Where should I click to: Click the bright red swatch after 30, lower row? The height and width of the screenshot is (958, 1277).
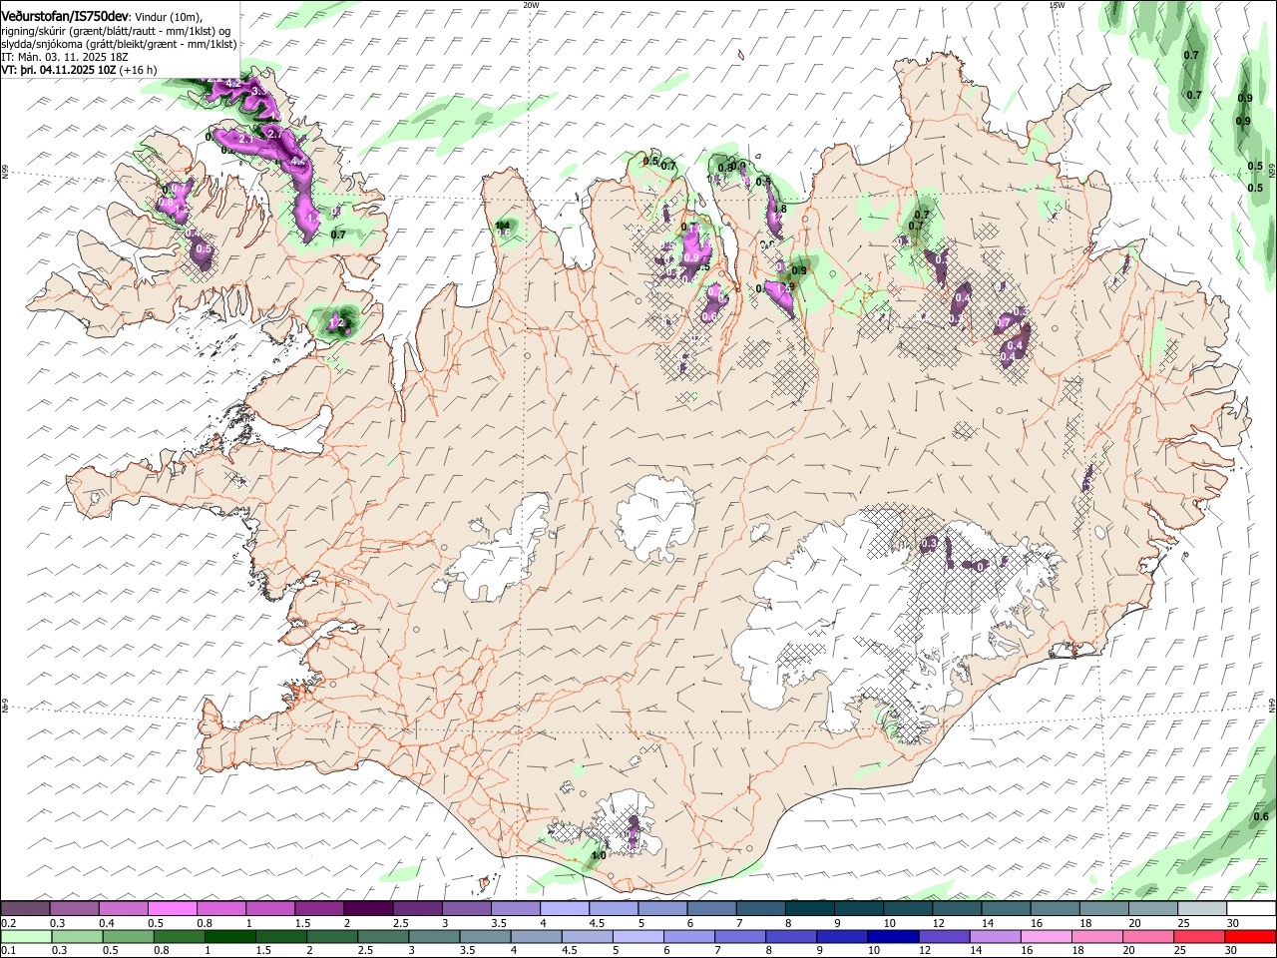[x=1250, y=936]
